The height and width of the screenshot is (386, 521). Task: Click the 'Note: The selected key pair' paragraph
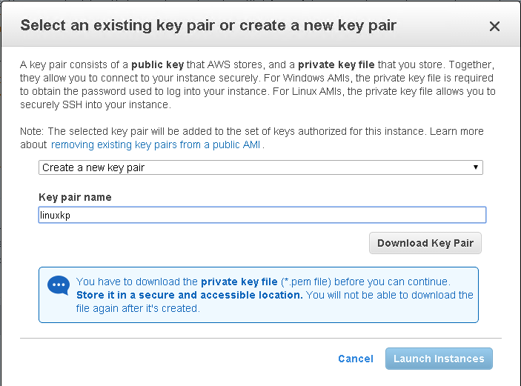click(252, 139)
